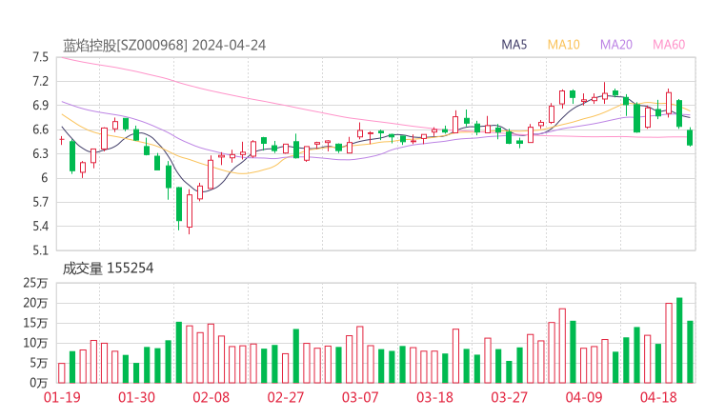Click the chart title 蓝焰控股[SZ000968] 2024-04-24
The height and width of the screenshot is (419, 705).
click(x=164, y=45)
